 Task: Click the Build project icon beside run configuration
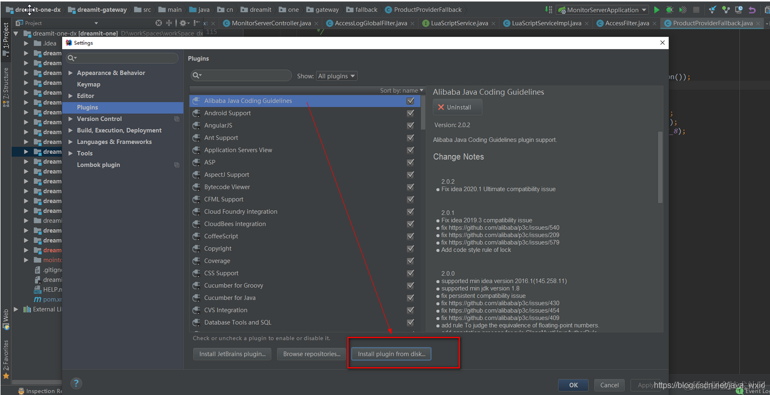point(548,10)
